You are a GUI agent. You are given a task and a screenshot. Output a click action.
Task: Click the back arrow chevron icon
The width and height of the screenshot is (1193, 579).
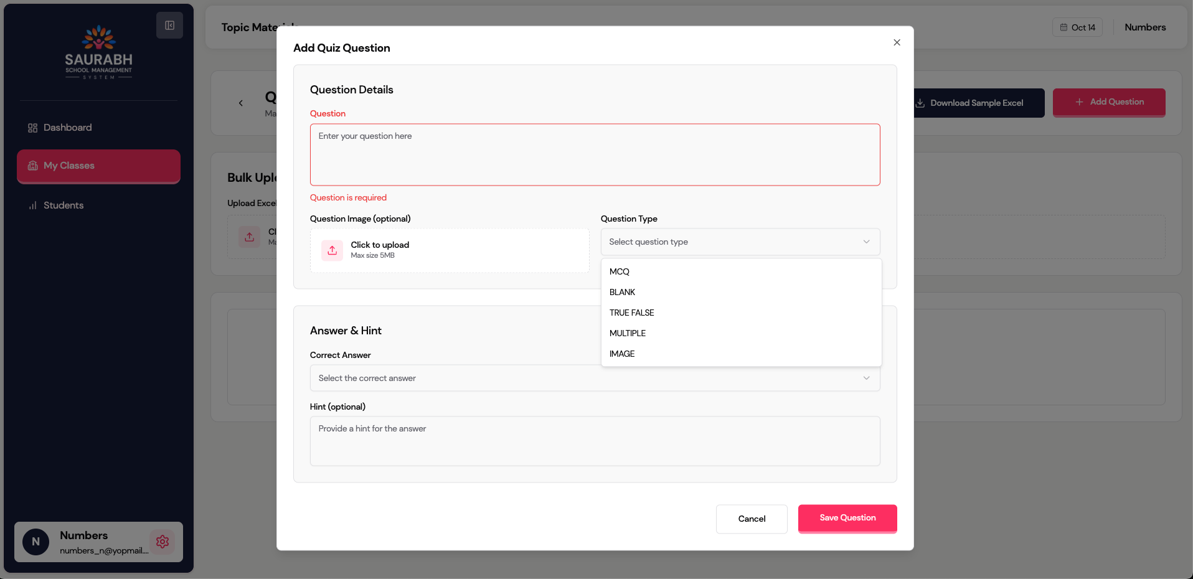pyautogui.click(x=241, y=103)
